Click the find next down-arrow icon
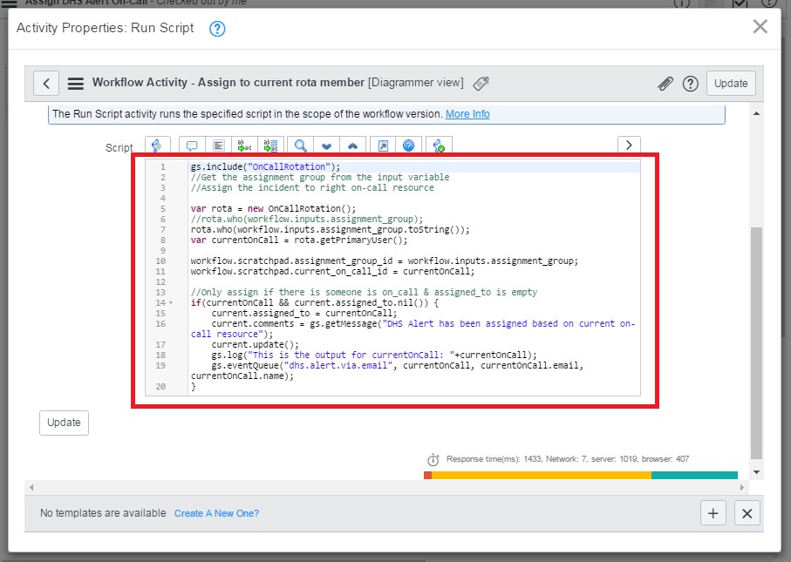This screenshot has width=791, height=562. [327, 146]
